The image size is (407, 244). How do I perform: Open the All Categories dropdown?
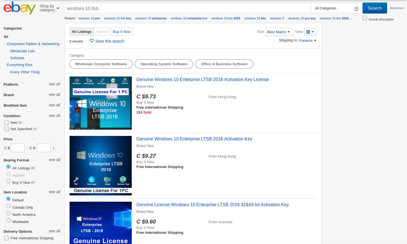point(336,8)
